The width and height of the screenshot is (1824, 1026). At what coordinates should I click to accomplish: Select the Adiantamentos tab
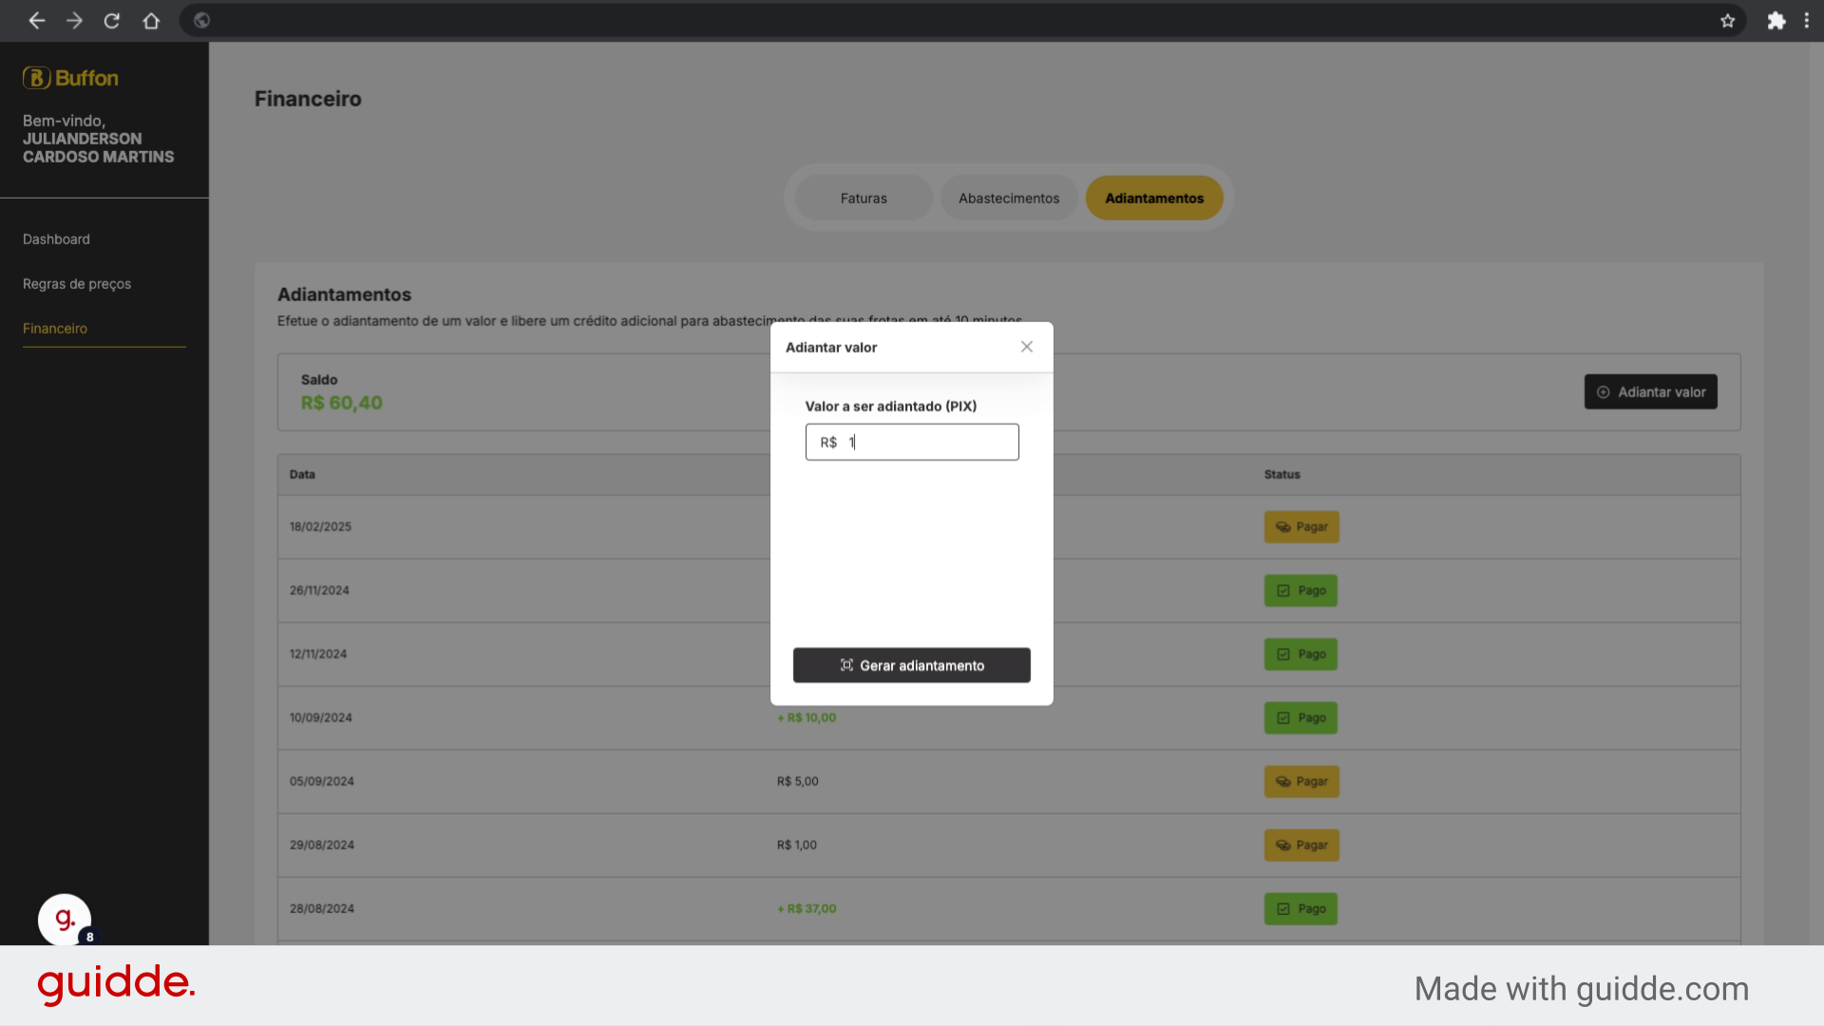1154,198
